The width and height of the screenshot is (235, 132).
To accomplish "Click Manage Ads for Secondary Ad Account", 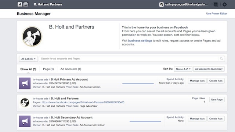I will (197, 119).
